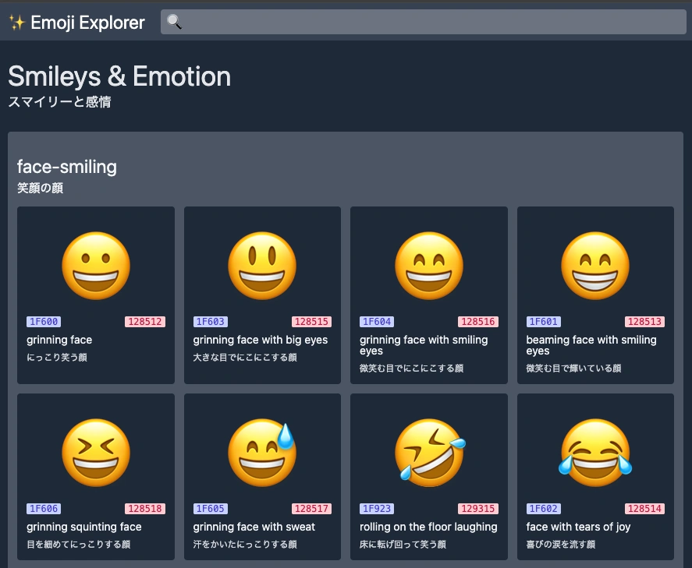
Task: Click the grinning squinting face emoji
Action: 95,452
